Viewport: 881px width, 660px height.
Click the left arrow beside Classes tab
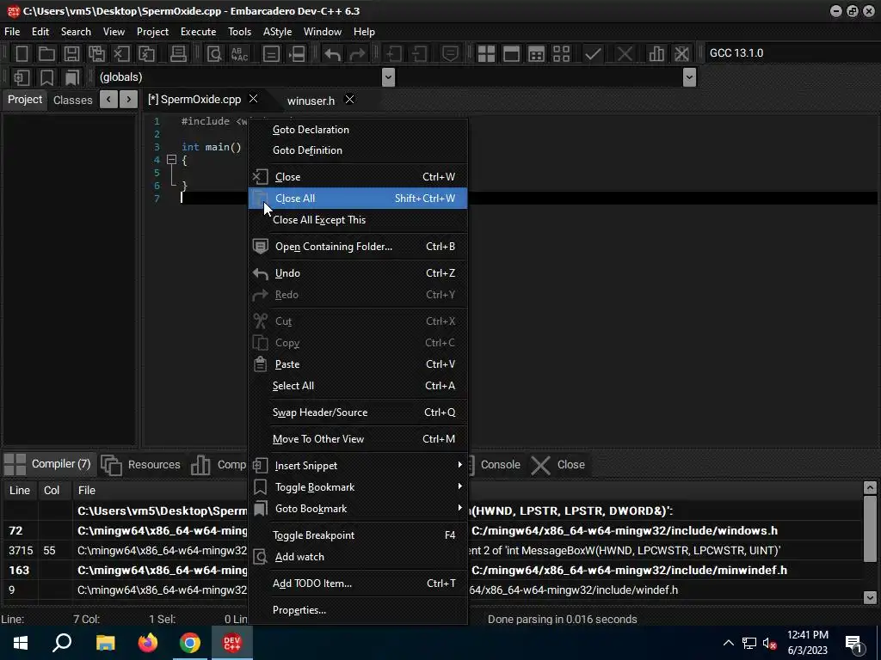[108, 100]
